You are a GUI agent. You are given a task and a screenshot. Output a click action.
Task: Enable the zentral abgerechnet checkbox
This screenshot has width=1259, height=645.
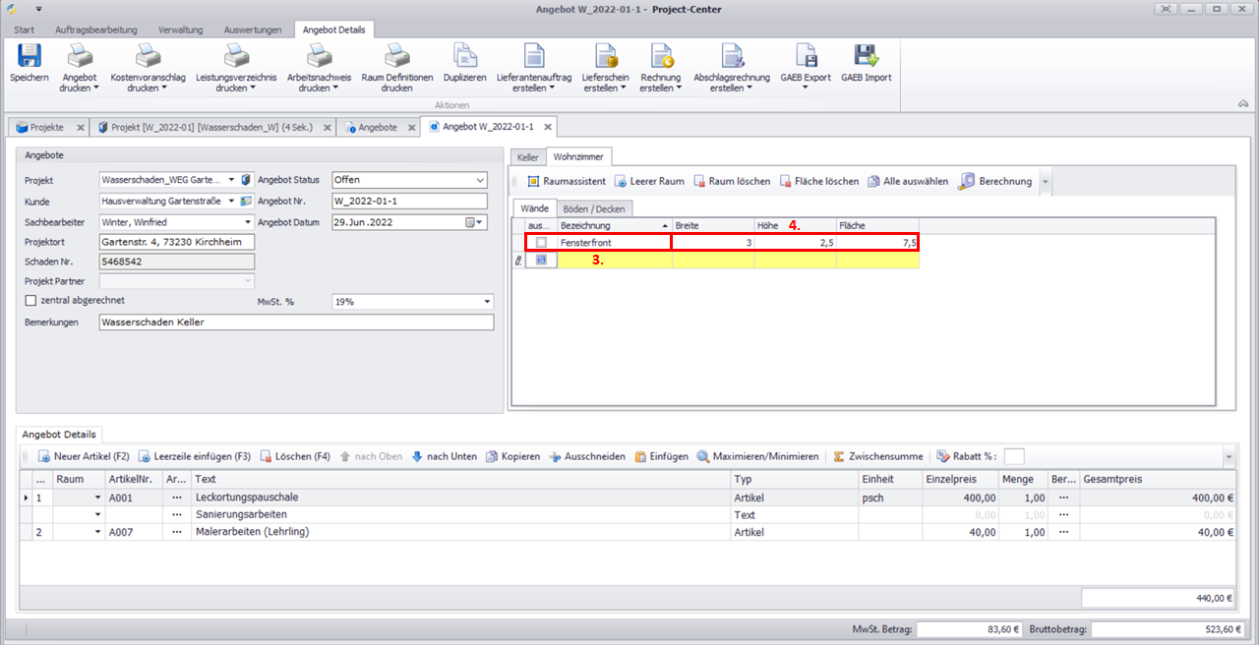[x=30, y=300]
